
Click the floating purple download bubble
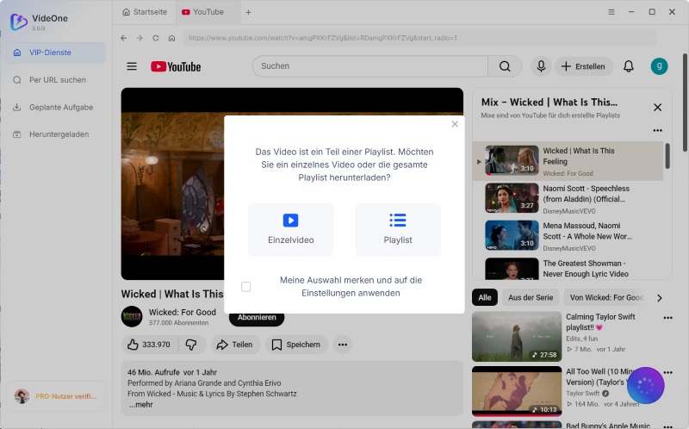pos(645,385)
